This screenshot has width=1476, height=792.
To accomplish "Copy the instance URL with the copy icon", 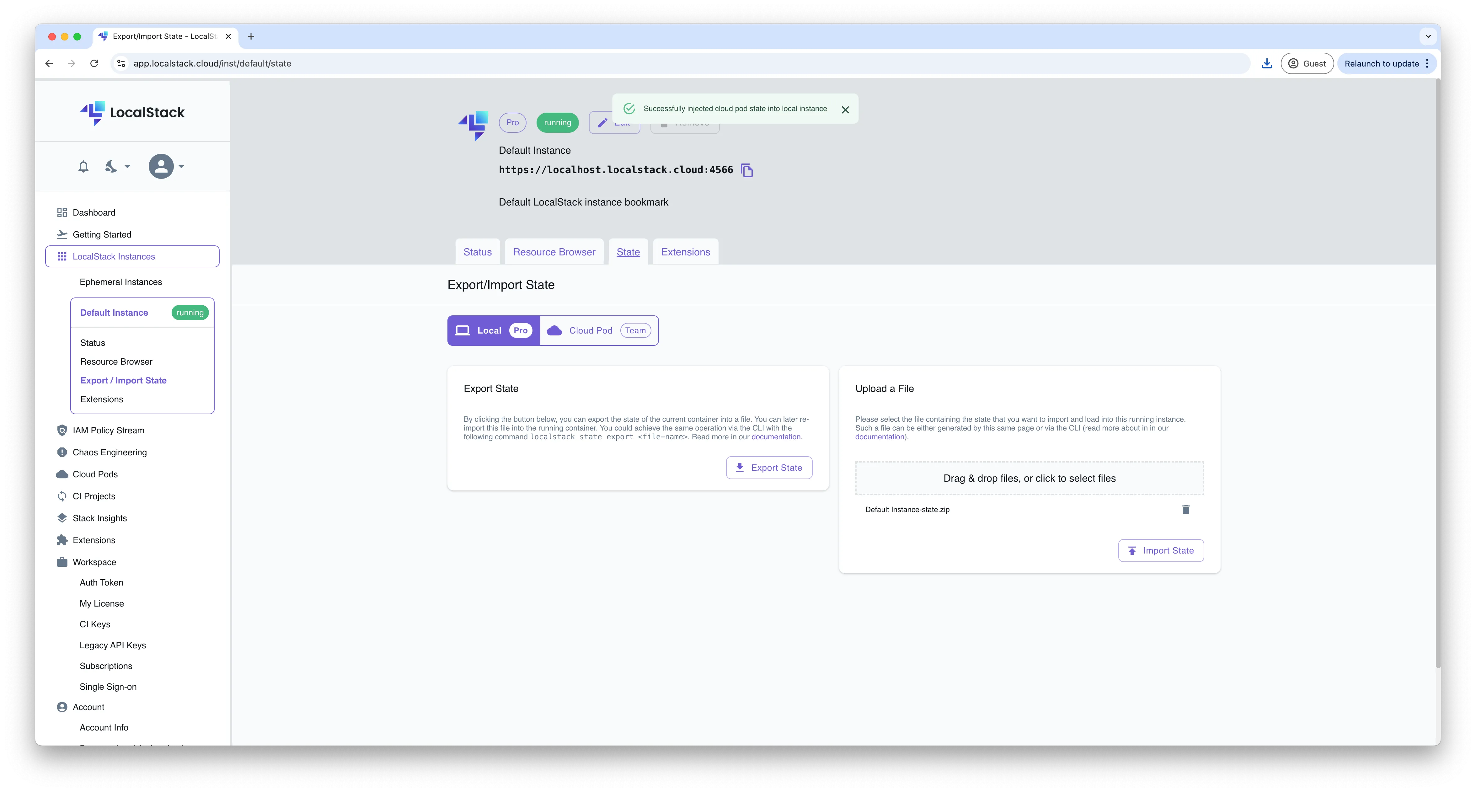I will point(747,170).
